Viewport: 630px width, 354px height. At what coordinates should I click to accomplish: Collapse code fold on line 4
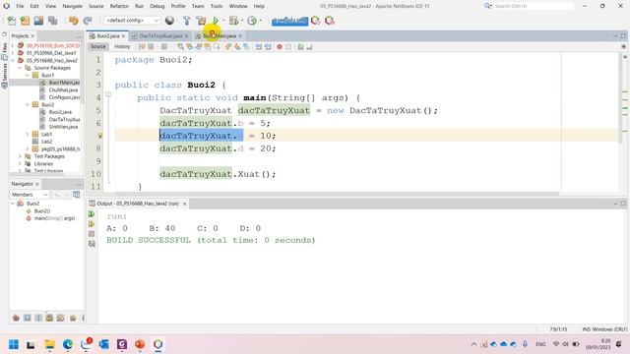(108, 94)
